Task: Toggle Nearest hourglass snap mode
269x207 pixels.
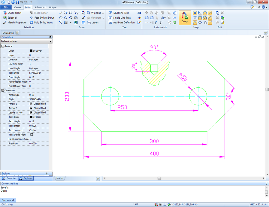Action: (195, 18)
